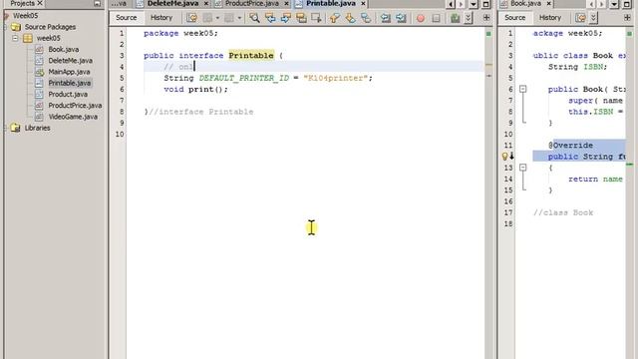Click Shift Line Right icon
The width and height of the screenshot is (638, 359).
(x=401, y=18)
